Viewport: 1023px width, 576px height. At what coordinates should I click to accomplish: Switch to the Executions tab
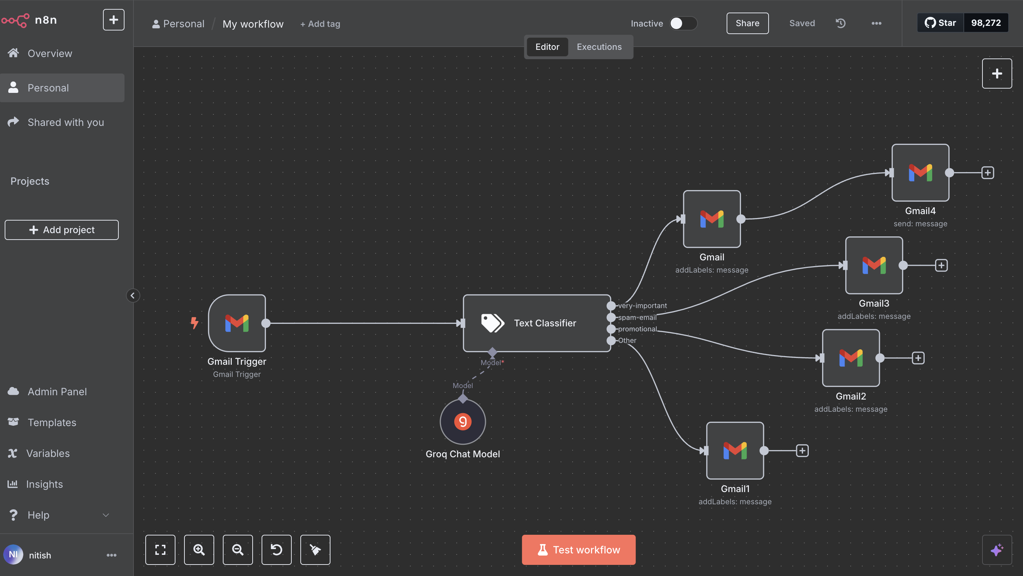pos(599,47)
